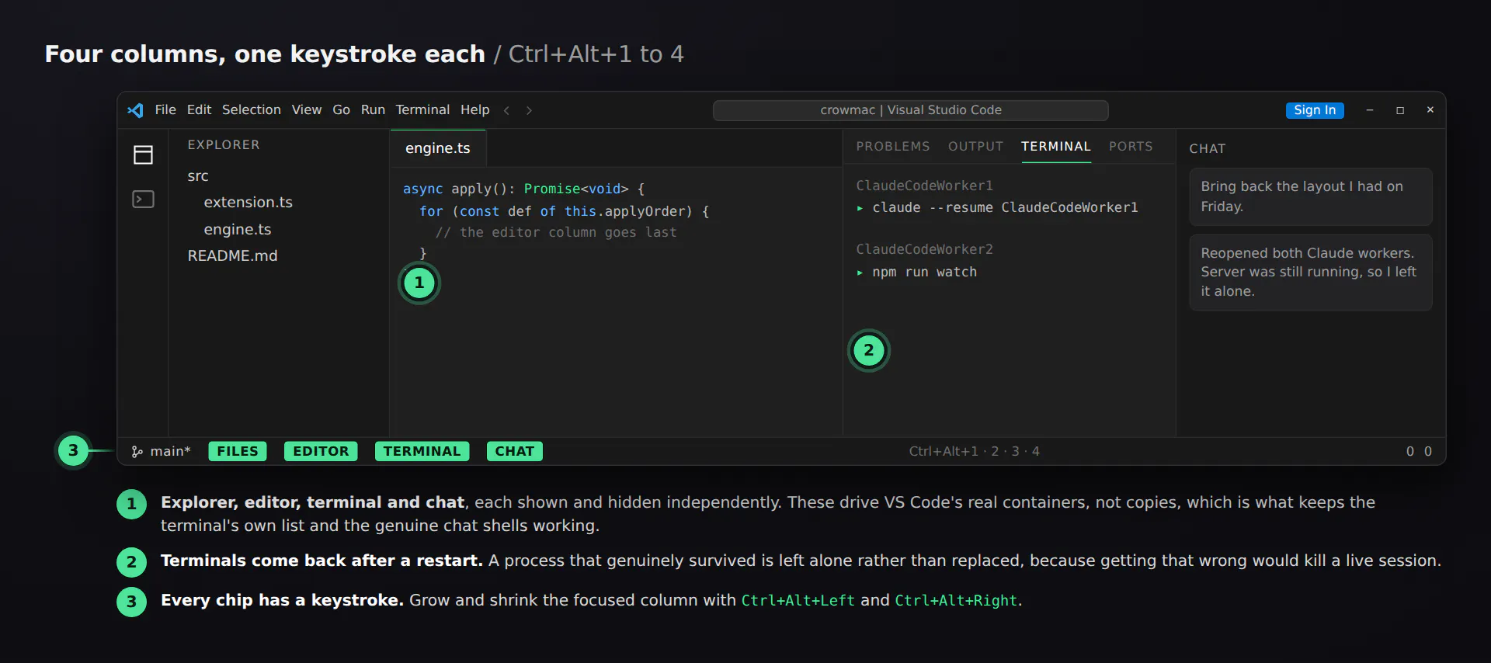
Task: Open extension.ts in the Explorer
Action: [x=248, y=203]
